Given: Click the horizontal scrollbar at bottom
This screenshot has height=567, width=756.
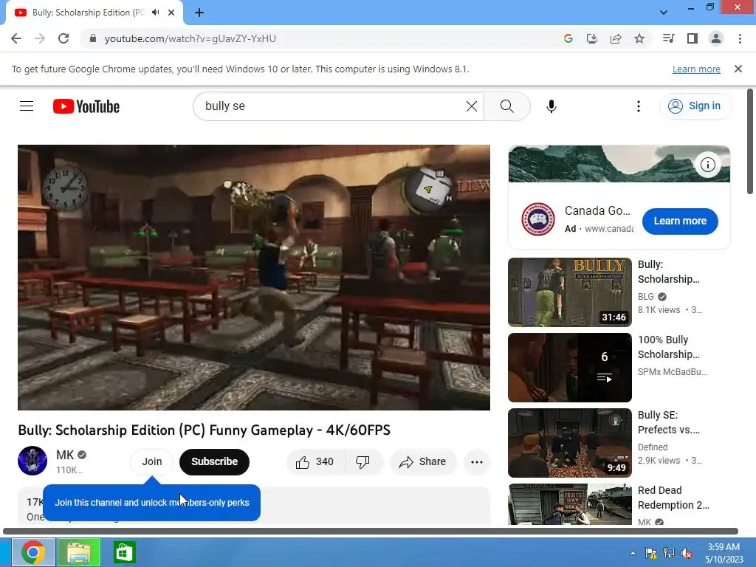Looking at the screenshot, I should pos(371,532).
